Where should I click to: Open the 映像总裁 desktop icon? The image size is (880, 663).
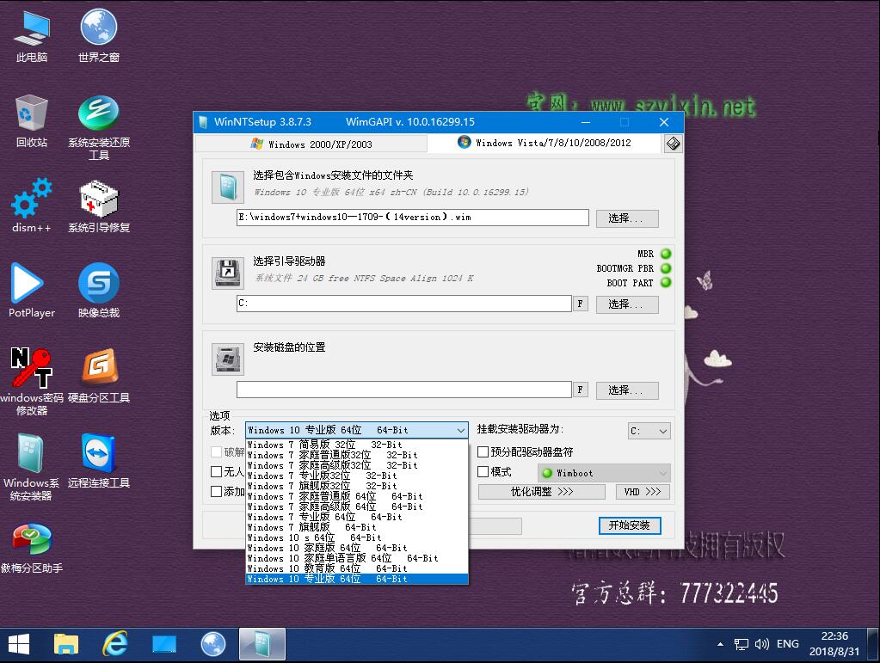coord(99,291)
